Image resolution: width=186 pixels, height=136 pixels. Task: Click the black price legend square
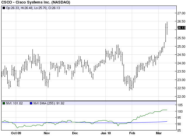[x=4, y=8]
